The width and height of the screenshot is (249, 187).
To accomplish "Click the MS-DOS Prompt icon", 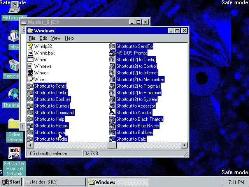I will (112, 53).
